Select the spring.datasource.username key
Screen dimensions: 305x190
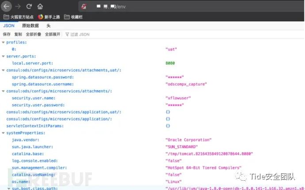[x=43, y=84]
